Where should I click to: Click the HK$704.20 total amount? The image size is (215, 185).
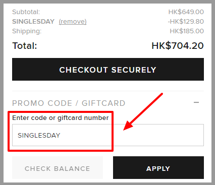178,46
